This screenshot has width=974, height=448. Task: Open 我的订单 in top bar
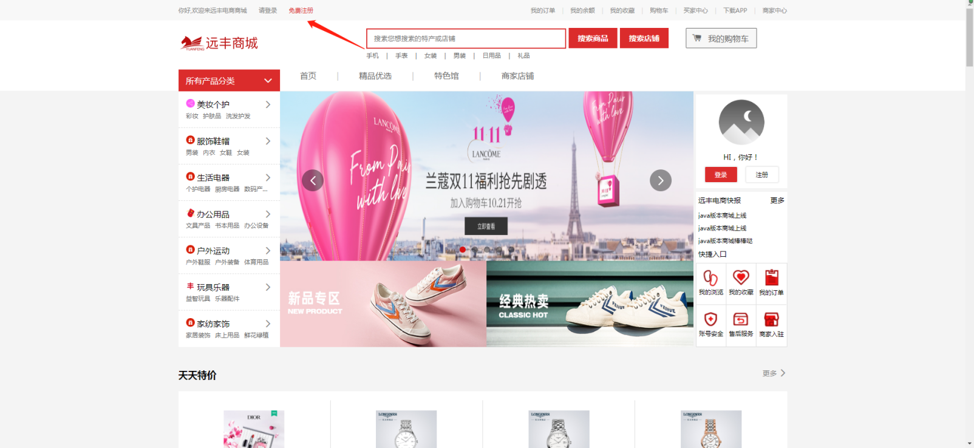543,10
